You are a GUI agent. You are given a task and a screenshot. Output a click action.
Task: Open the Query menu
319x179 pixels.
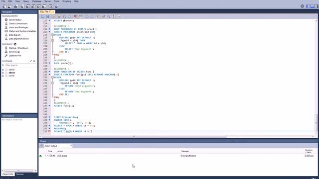click(x=26, y=1)
